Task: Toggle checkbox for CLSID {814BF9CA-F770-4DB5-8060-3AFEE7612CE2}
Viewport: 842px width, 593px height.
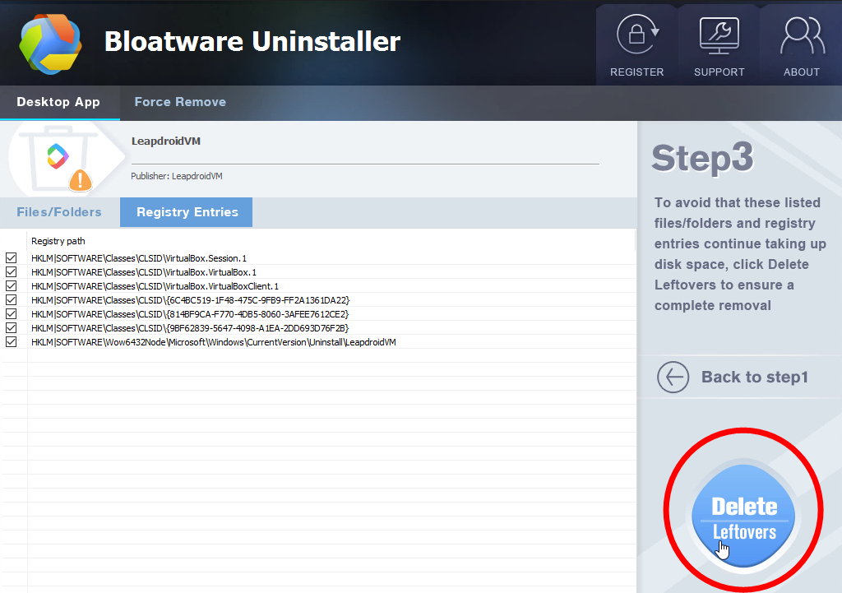Action: click(x=12, y=313)
